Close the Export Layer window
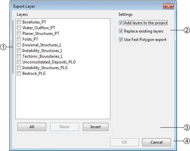The image size is (190, 151). point(169,6)
